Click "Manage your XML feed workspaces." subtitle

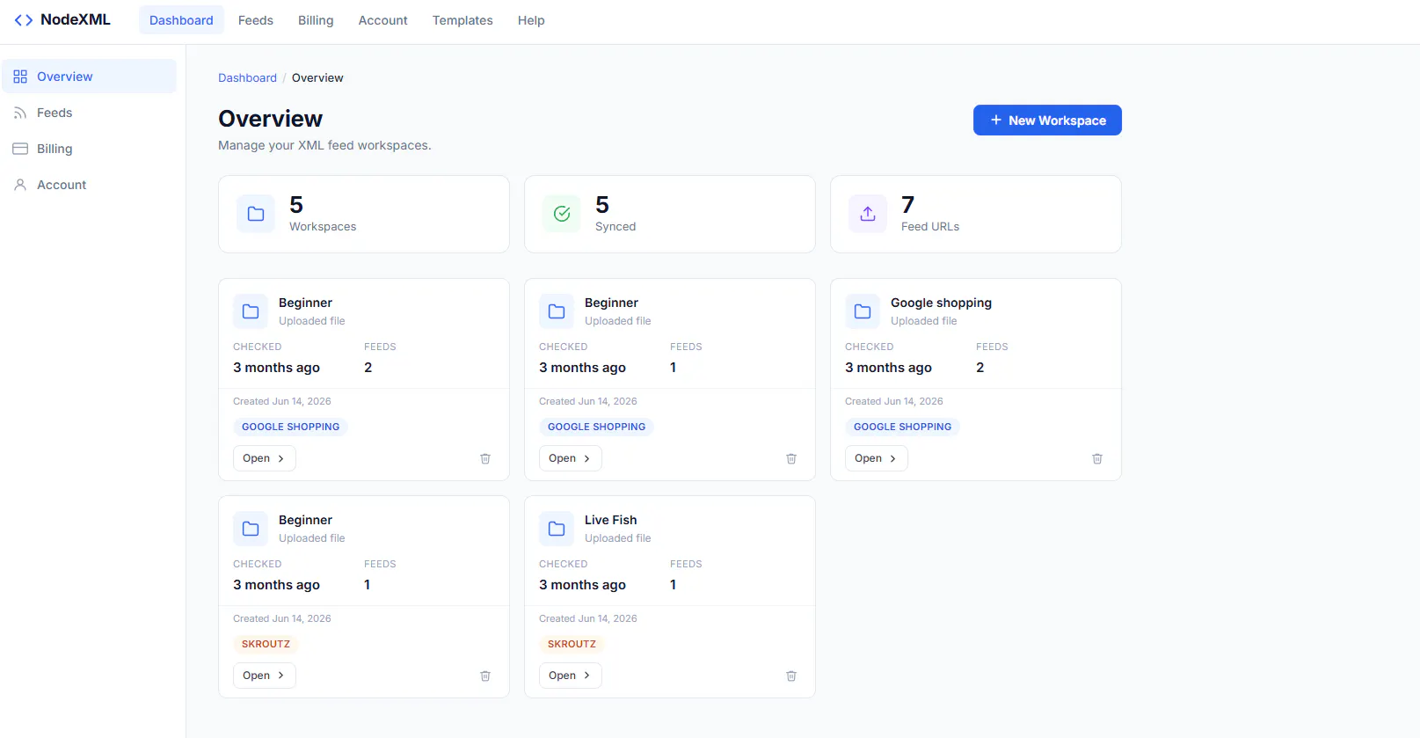tap(324, 145)
